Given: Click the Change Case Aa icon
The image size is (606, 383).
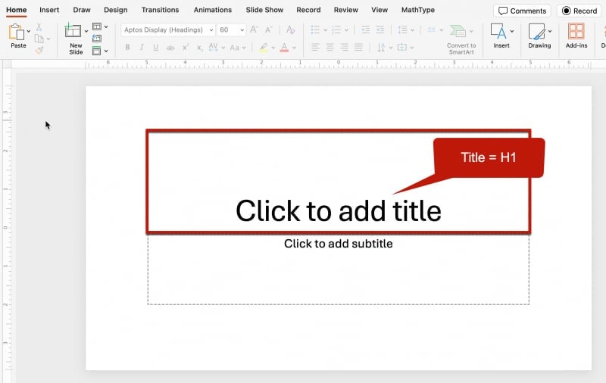Looking at the screenshot, I should 235,48.
